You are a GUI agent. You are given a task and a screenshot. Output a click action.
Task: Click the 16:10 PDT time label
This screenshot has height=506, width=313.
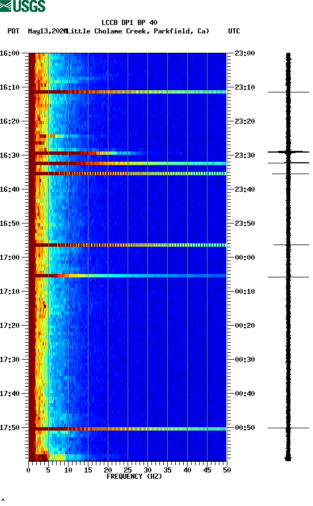[10, 87]
